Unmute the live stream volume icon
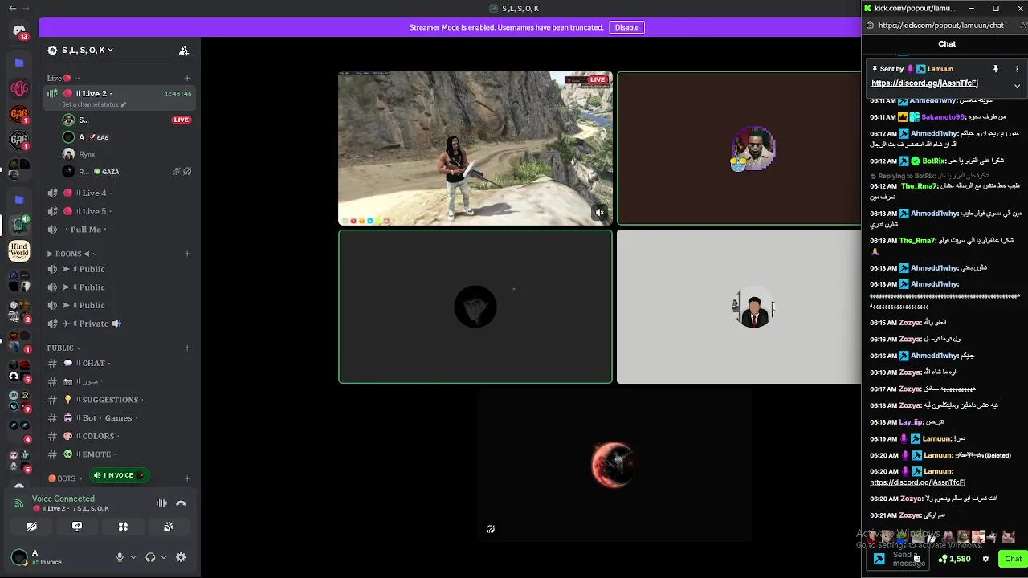This screenshot has height=578, width=1028. (600, 213)
